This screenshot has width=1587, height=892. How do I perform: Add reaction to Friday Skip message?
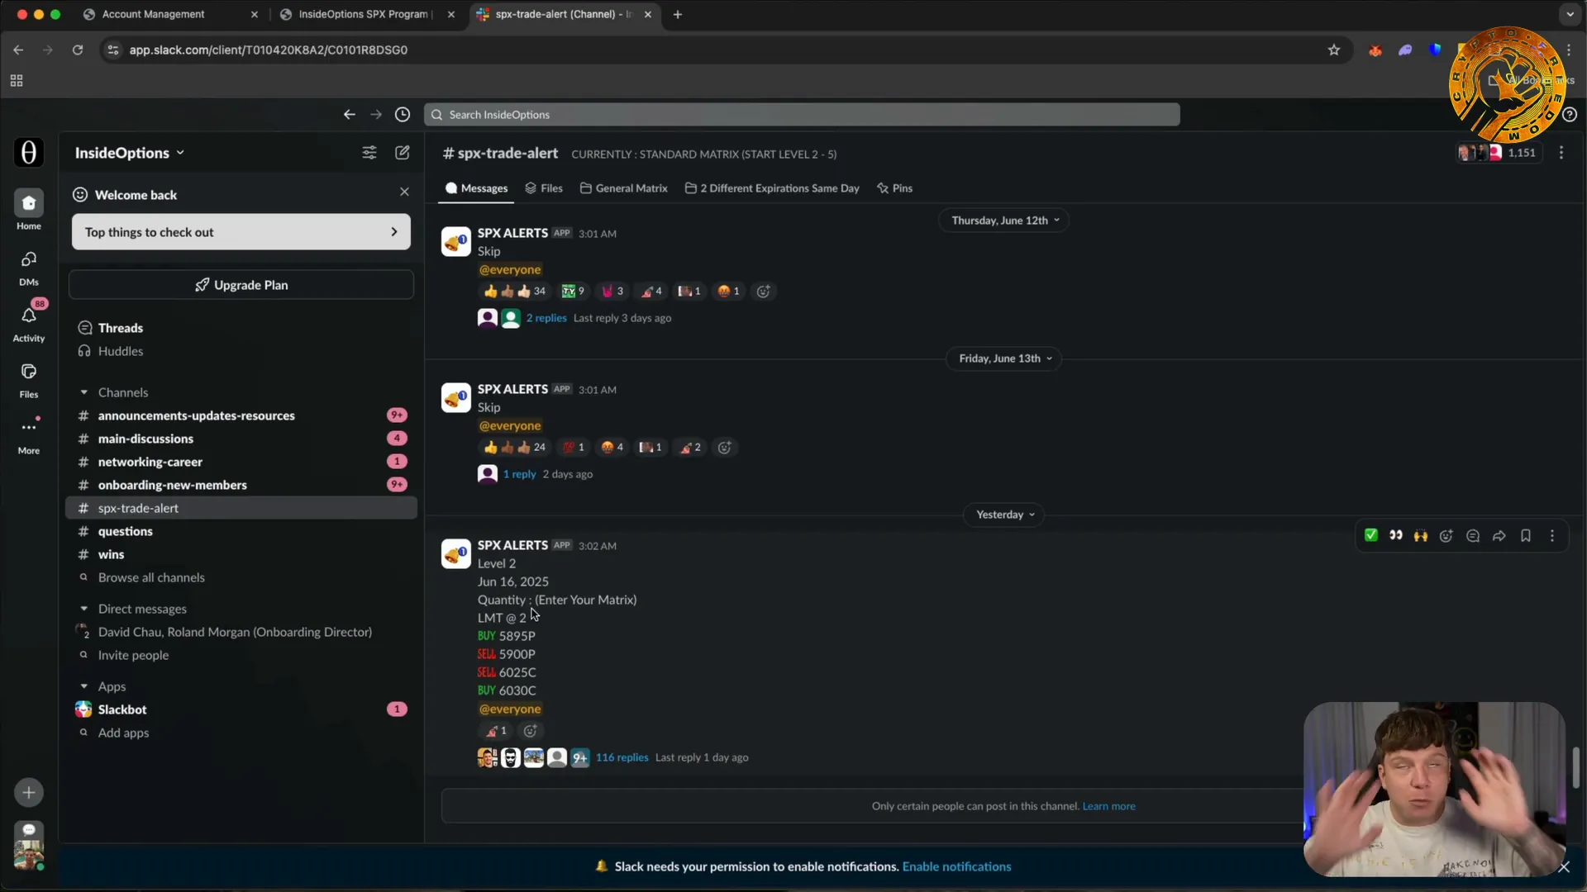click(x=725, y=448)
